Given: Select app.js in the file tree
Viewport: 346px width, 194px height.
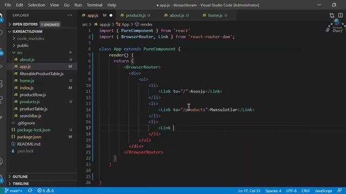Looking at the screenshot, I should click(42, 66).
